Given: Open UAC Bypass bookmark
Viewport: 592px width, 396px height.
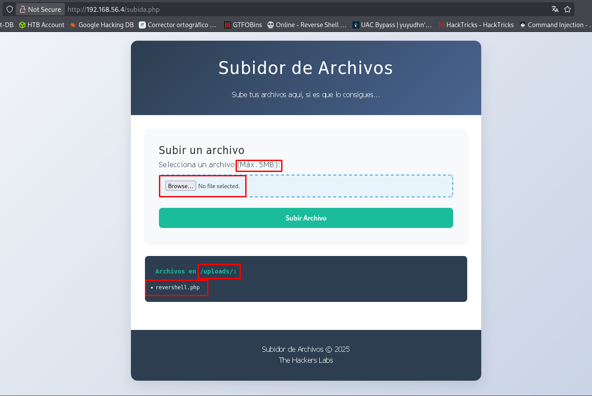Looking at the screenshot, I should 392,25.
